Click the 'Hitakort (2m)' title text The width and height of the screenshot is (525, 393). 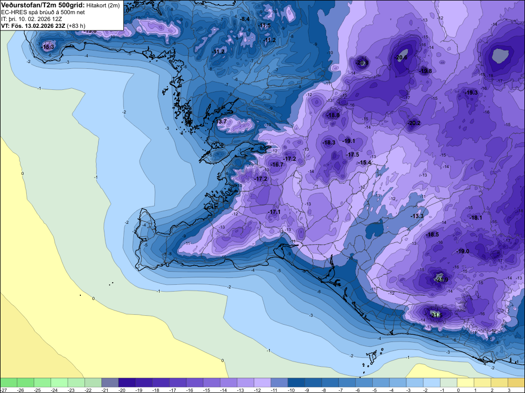click(103, 6)
